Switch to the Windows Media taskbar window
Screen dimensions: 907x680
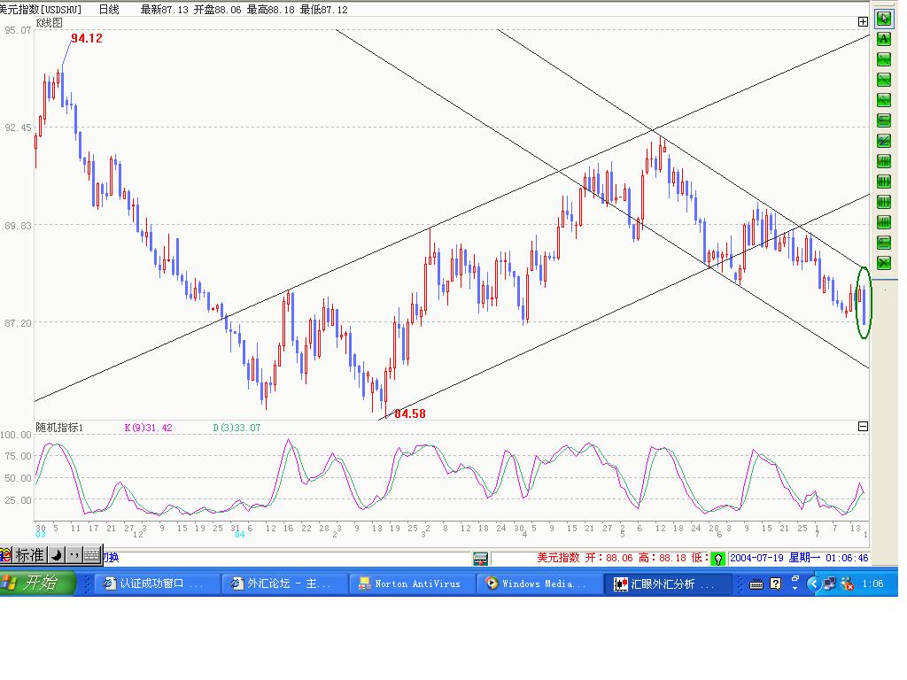[539, 584]
